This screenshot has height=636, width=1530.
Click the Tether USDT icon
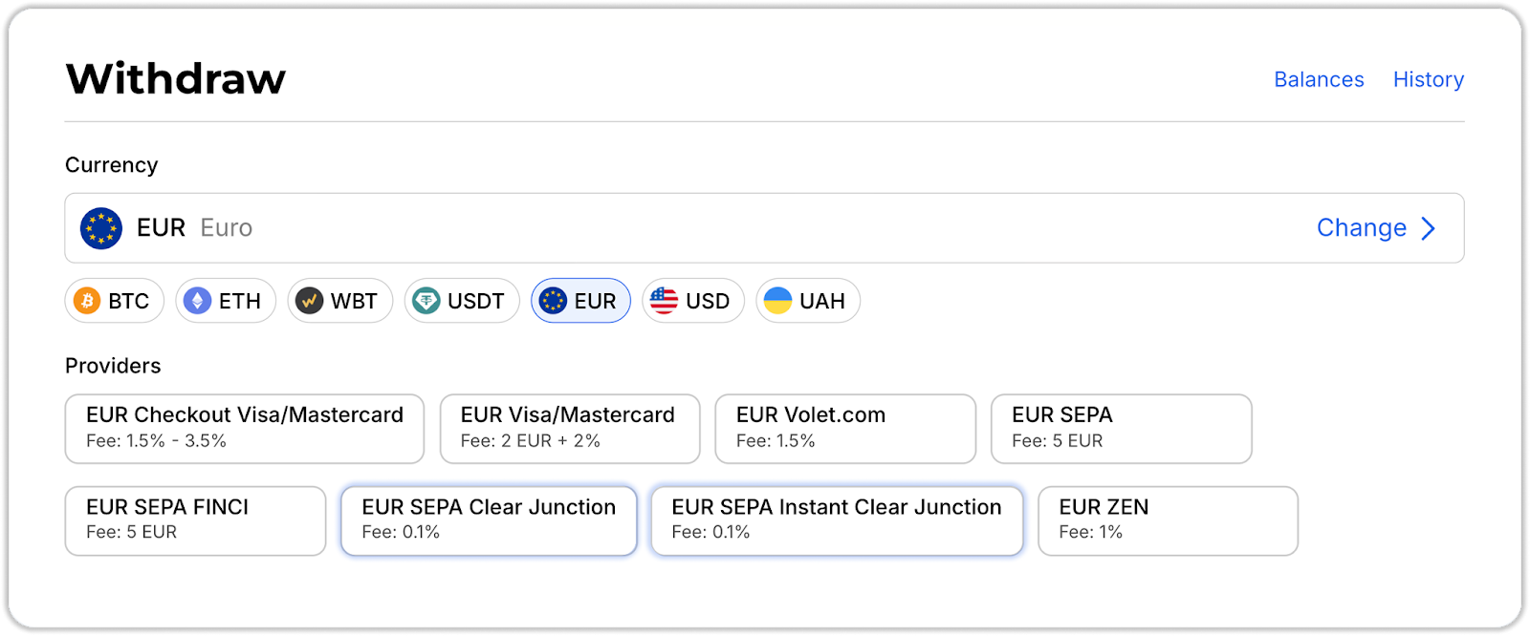click(426, 301)
